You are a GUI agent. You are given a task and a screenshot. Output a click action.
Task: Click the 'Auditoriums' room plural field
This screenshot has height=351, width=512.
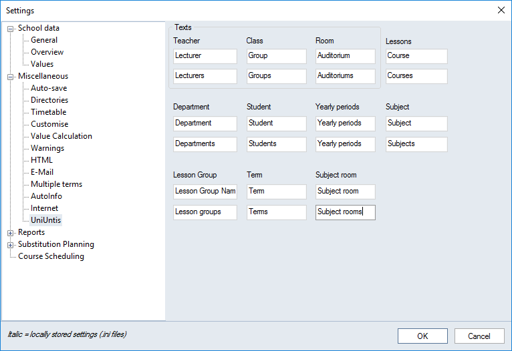pyautogui.click(x=345, y=76)
